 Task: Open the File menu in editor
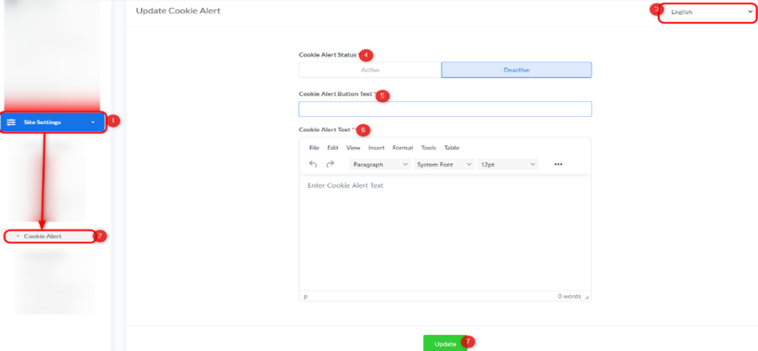point(314,148)
